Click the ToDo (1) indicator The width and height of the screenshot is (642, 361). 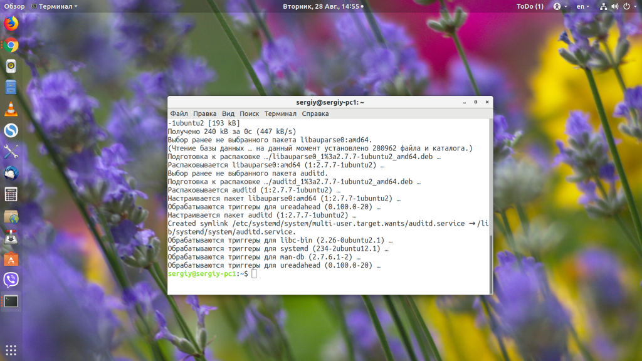pos(530,6)
